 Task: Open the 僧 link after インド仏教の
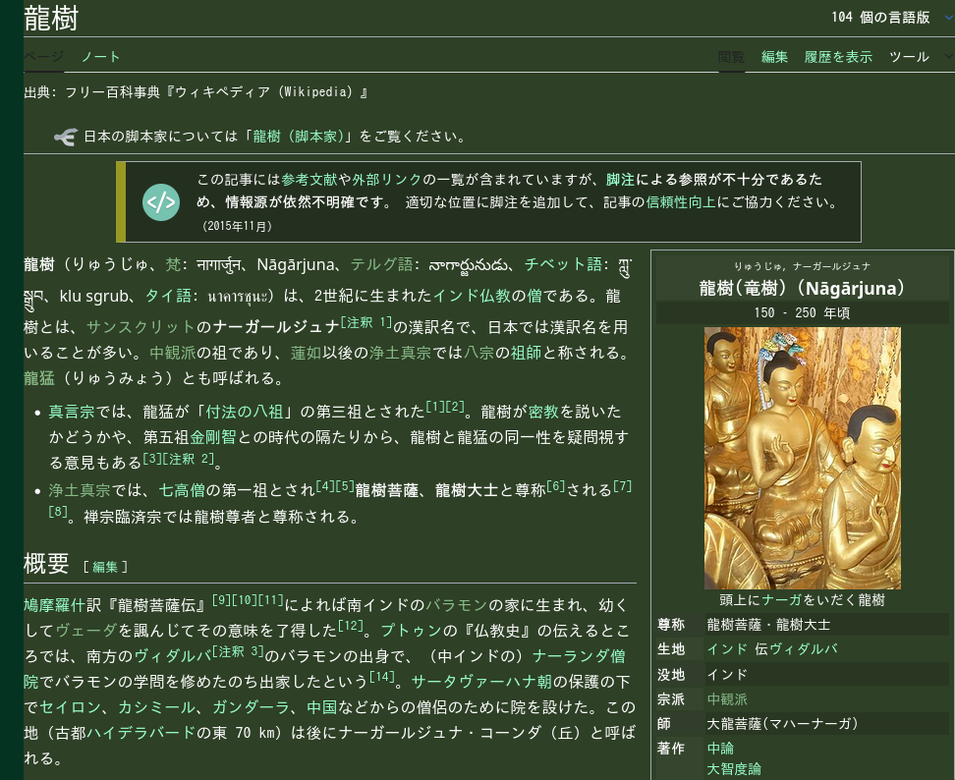(534, 296)
